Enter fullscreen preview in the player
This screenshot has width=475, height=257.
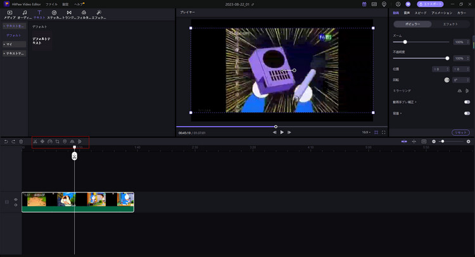tap(383, 132)
